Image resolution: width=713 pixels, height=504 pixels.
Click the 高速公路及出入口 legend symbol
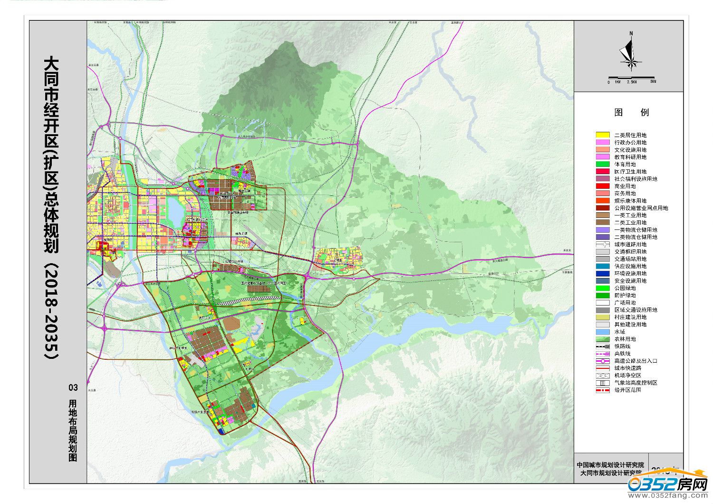pos(603,361)
